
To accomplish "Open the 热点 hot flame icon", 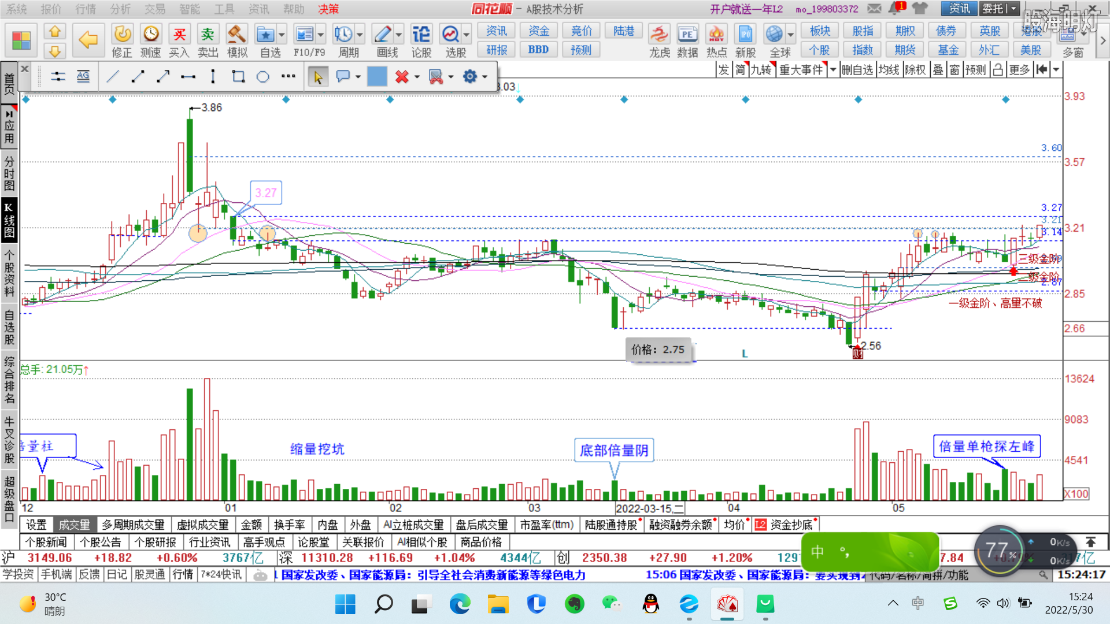I will pos(716,34).
